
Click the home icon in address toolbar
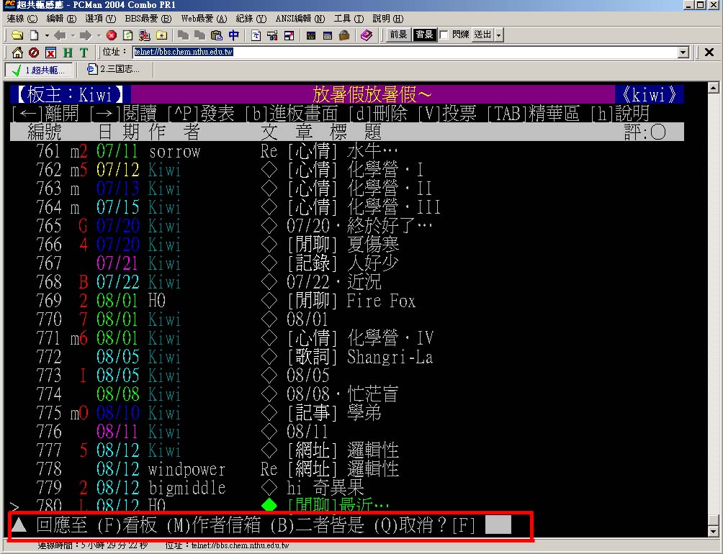[x=18, y=53]
